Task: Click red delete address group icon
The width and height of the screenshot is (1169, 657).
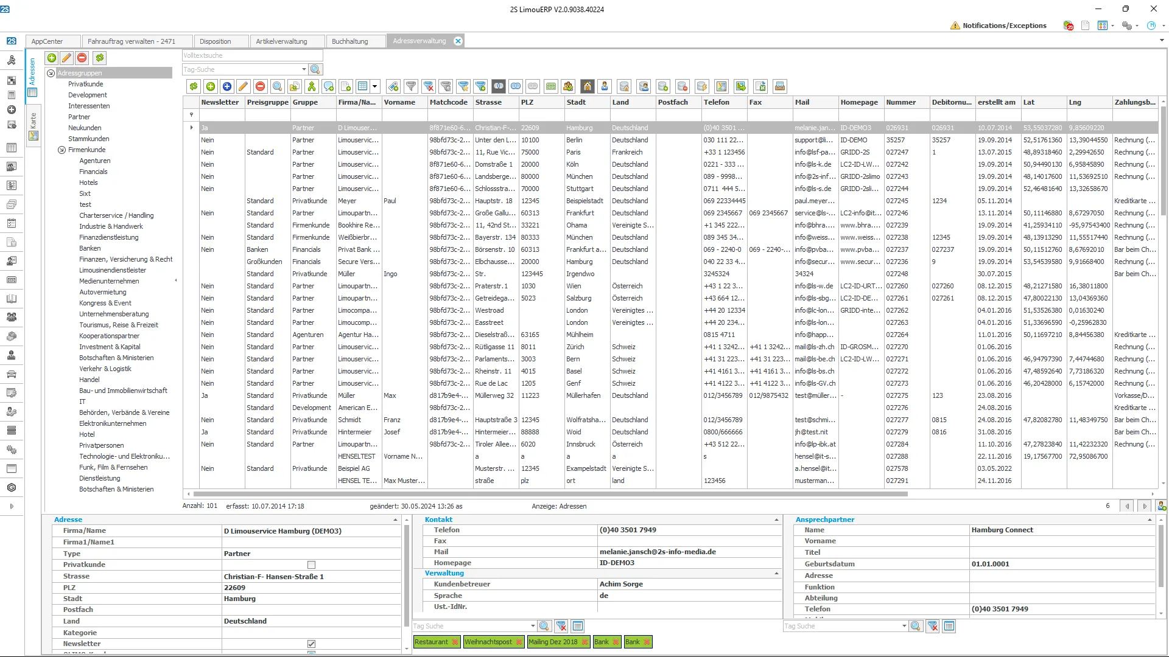Action: coord(82,58)
